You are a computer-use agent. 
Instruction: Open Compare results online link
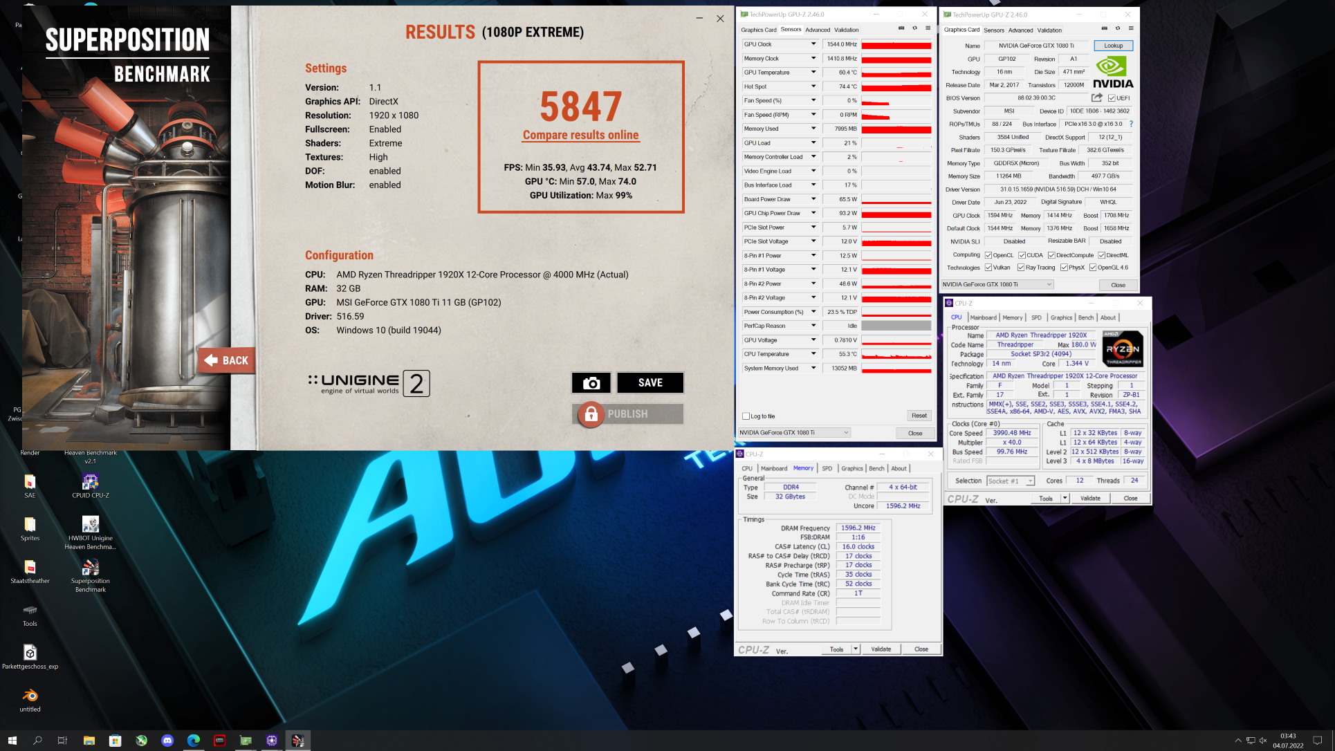(581, 135)
